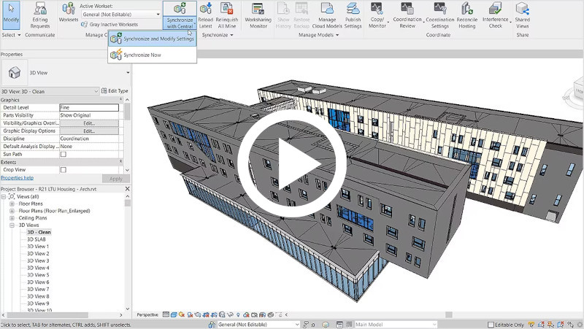Open Publish Settings
Viewport: 584px width, 329px height.
[353, 15]
